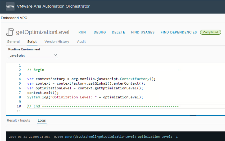
Task: Click FIND DEPENDENCIES
Action: tap(179, 32)
